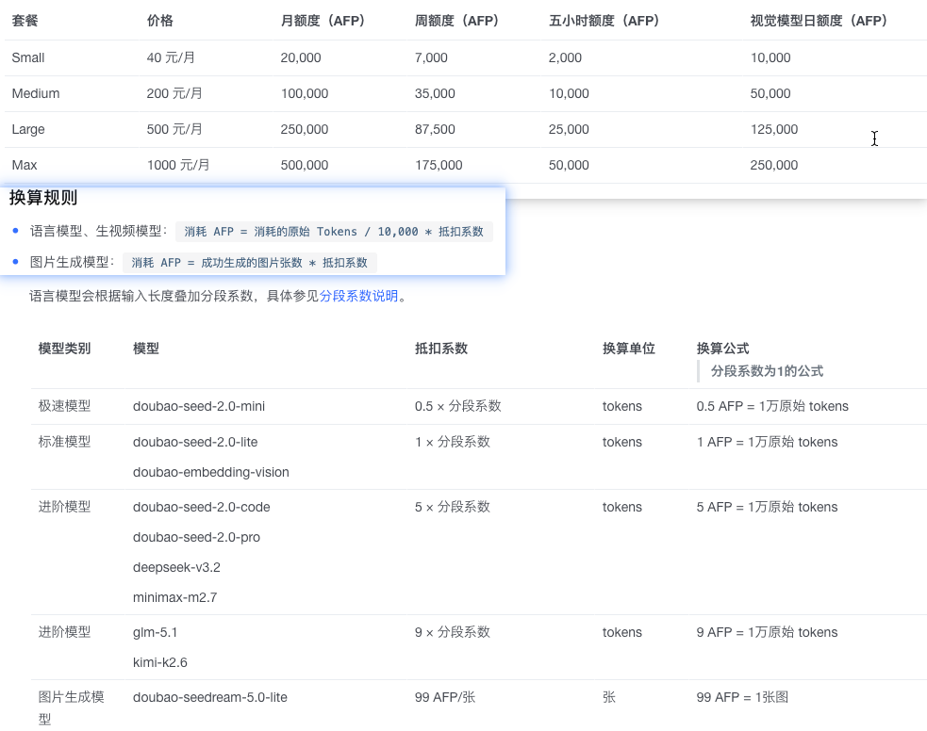Select doubao-seed-2.0-code model name

click(202, 507)
